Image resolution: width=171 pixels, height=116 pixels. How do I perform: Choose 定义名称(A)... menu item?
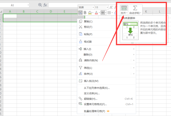[x=106, y=93]
